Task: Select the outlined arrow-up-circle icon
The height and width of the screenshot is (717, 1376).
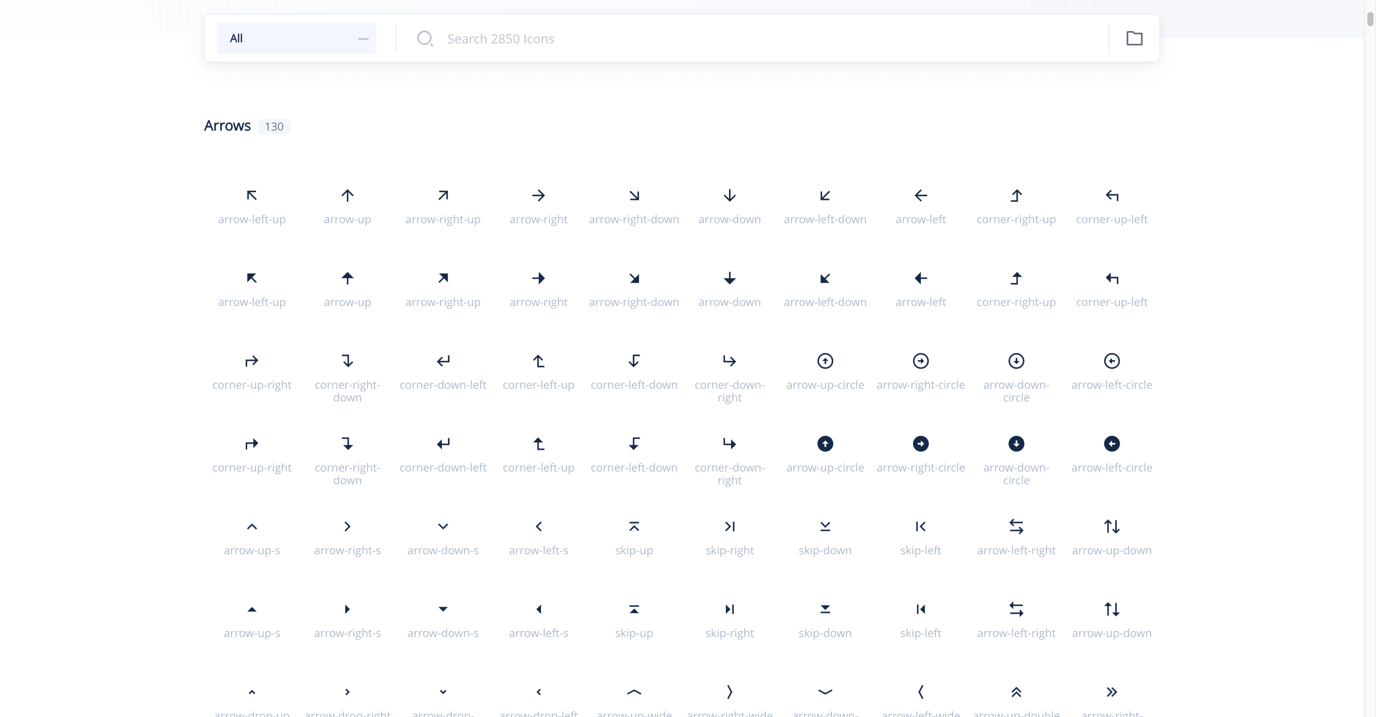Action: [x=825, y=361]
